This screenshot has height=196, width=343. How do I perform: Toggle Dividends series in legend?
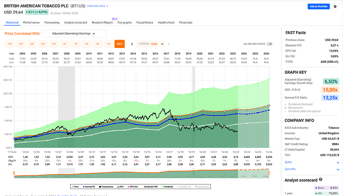168,187
